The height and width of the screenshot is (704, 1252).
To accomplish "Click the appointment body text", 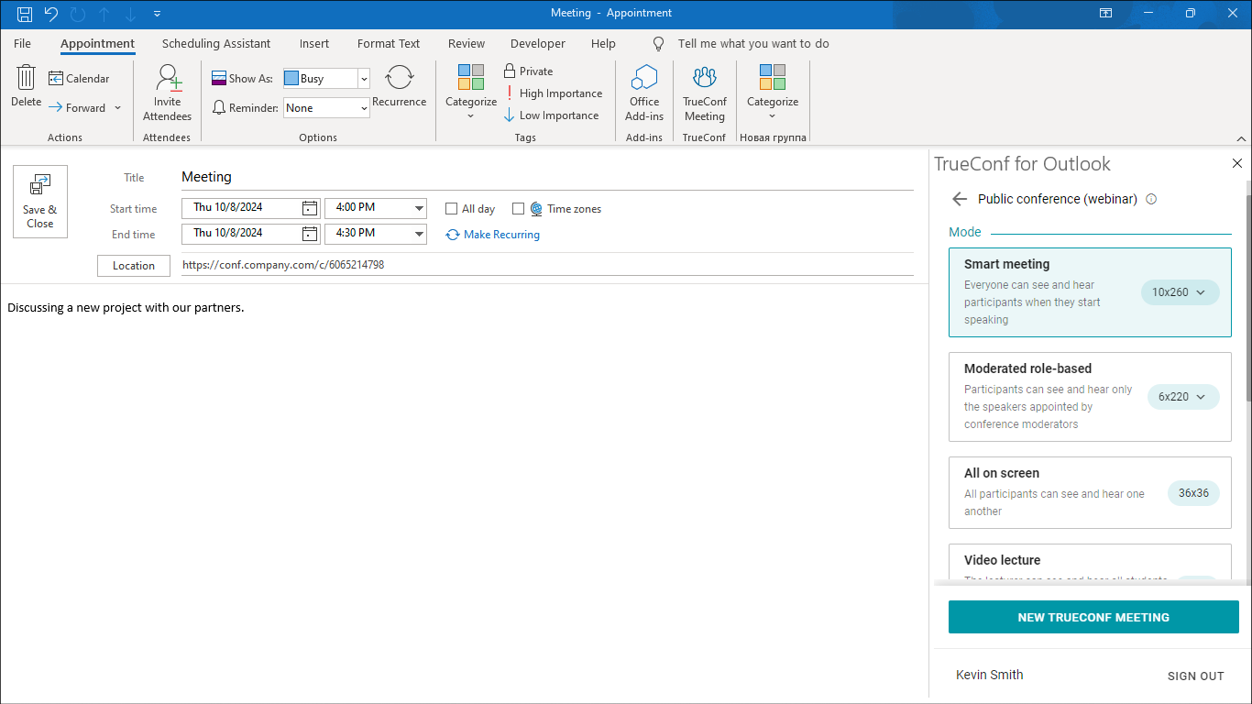I will pos(126,308).
